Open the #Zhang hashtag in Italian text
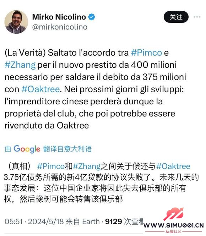 tap(20, 65)
